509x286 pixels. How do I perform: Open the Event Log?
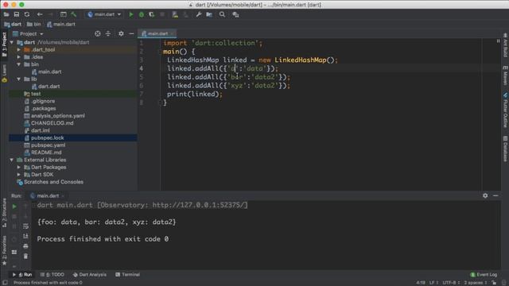[x=484, y=275]
